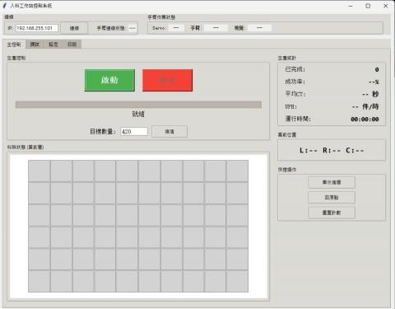Click the feather app icon in title bar

point(4,6)
